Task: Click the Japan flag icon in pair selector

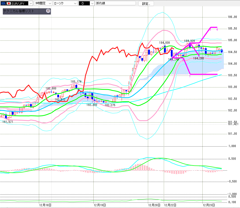Action: pyautogui.click(x=9, y=4)
